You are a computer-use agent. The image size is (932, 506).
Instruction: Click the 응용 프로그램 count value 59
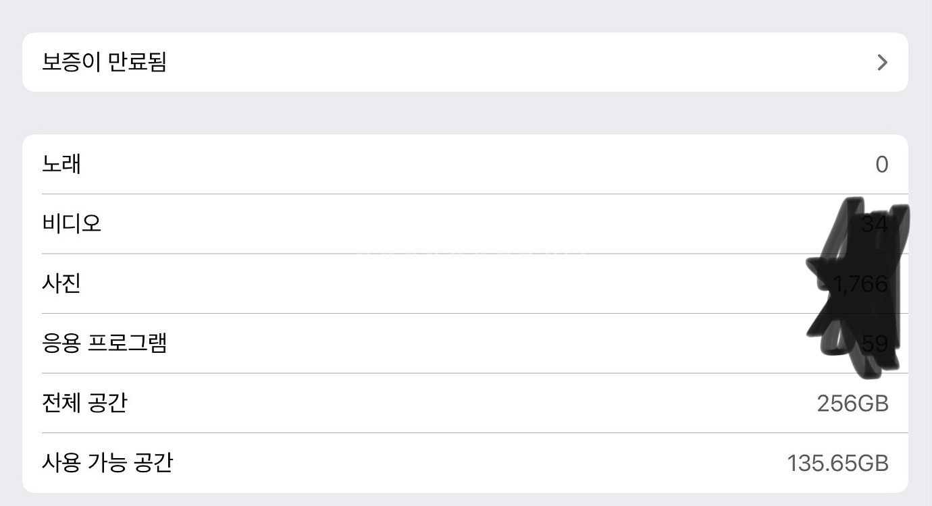click(874, 344)
